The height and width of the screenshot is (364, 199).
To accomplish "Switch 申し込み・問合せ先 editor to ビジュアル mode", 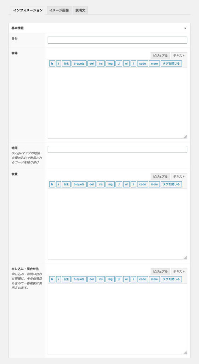I will (x=160, y=272).
